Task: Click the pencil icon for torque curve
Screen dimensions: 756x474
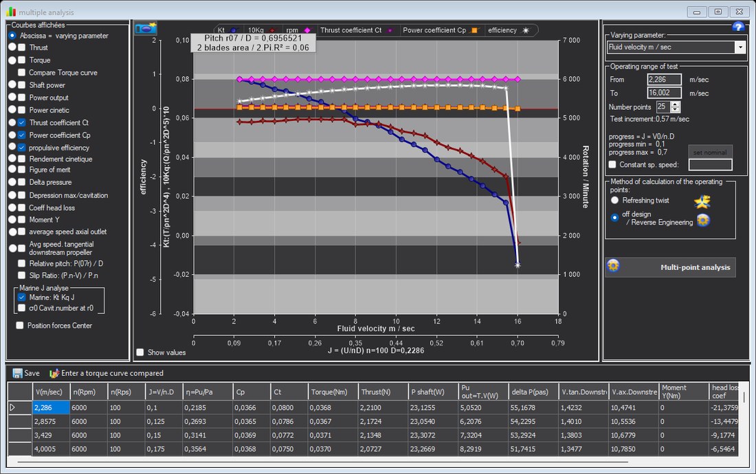Action: tap(54, 373)
